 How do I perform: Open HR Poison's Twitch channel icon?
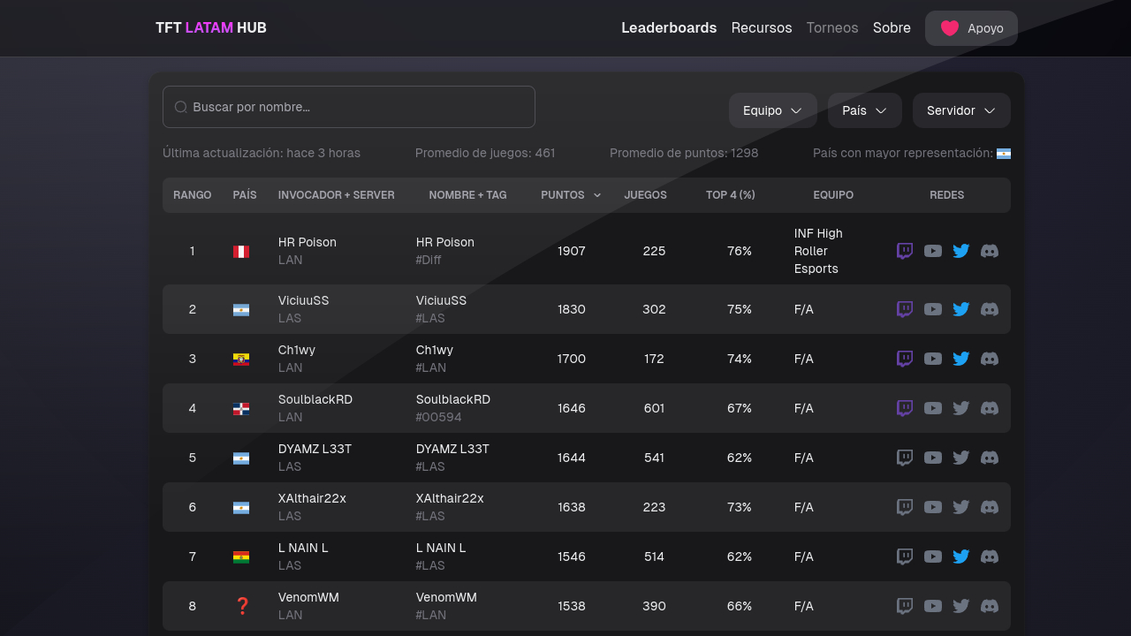pyautogui.click(x=905, y=251)
